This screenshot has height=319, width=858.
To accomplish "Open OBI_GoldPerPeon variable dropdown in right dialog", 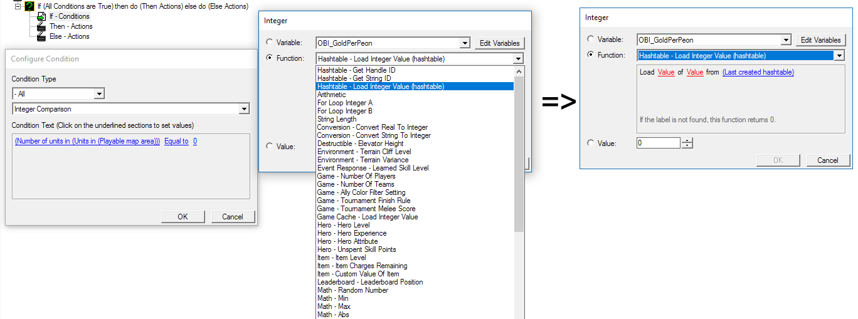I will (785, 40).
